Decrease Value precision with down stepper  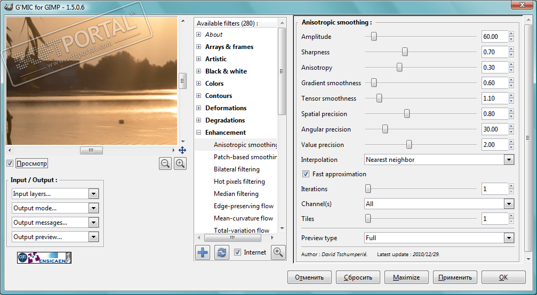pos(511,147)
